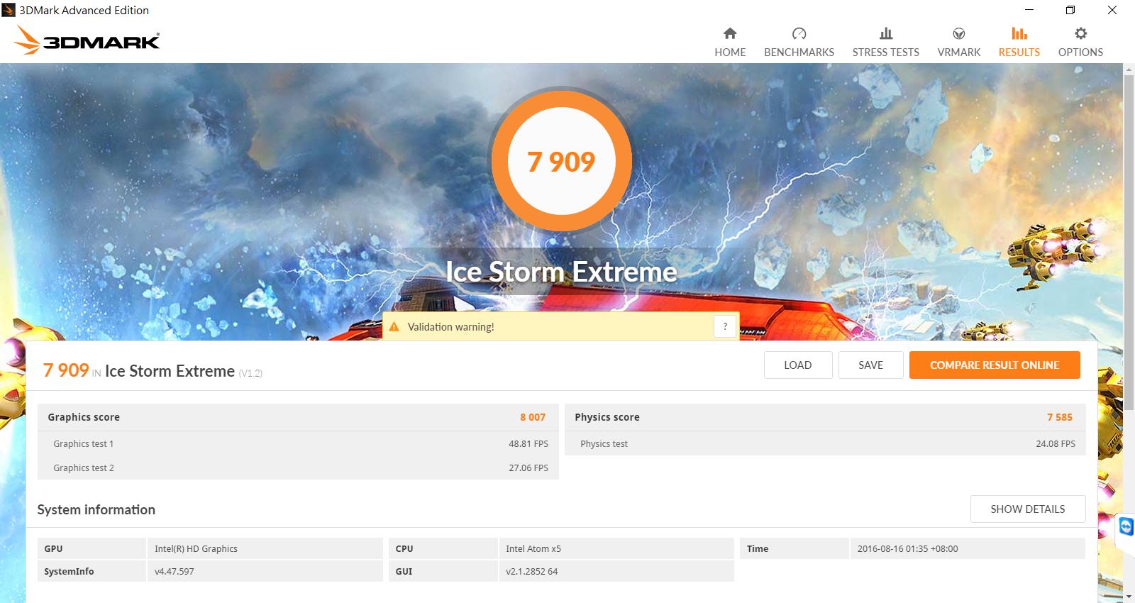
Task: Go to the HOME tab
Action: (x=730, y=52)
